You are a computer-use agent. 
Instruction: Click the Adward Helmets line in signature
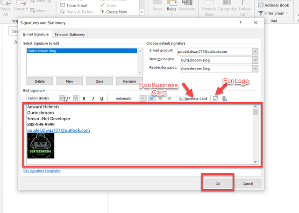coord(43,107)
